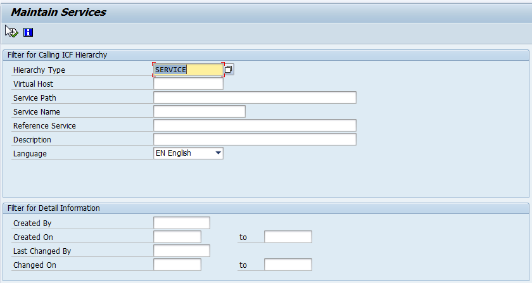Select the Service Name input box
Screen dimensions: 532x283
(199, 111)
